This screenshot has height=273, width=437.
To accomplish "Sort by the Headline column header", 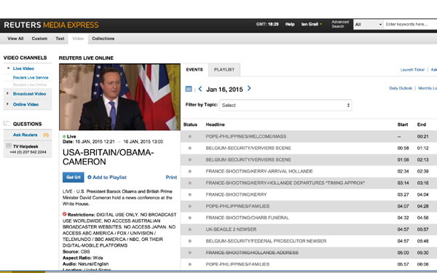I will click(215, 124).
